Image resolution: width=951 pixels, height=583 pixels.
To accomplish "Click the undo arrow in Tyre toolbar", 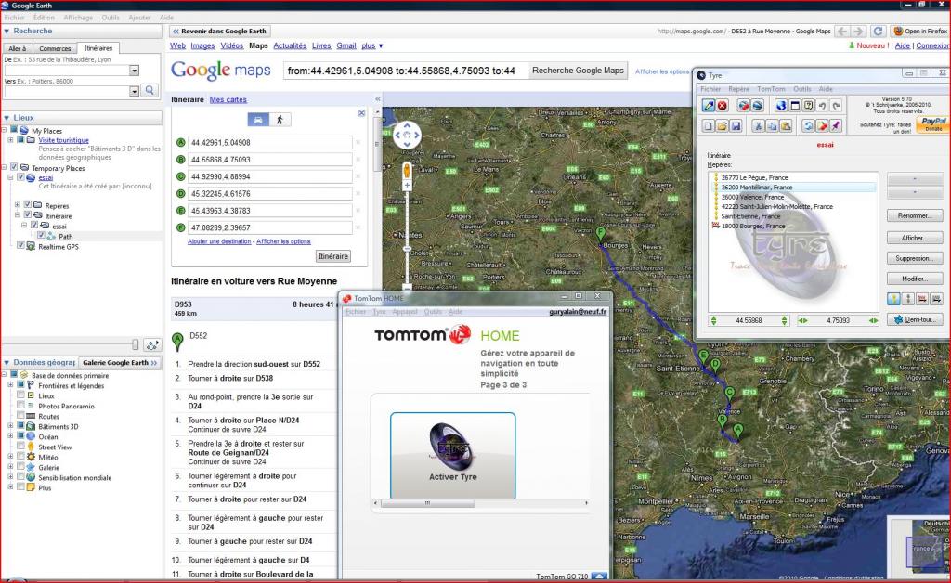I will (x=823, y=106).
